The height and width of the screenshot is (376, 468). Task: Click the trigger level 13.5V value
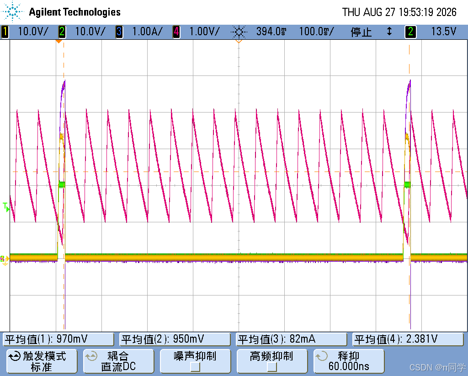(443, 32)
